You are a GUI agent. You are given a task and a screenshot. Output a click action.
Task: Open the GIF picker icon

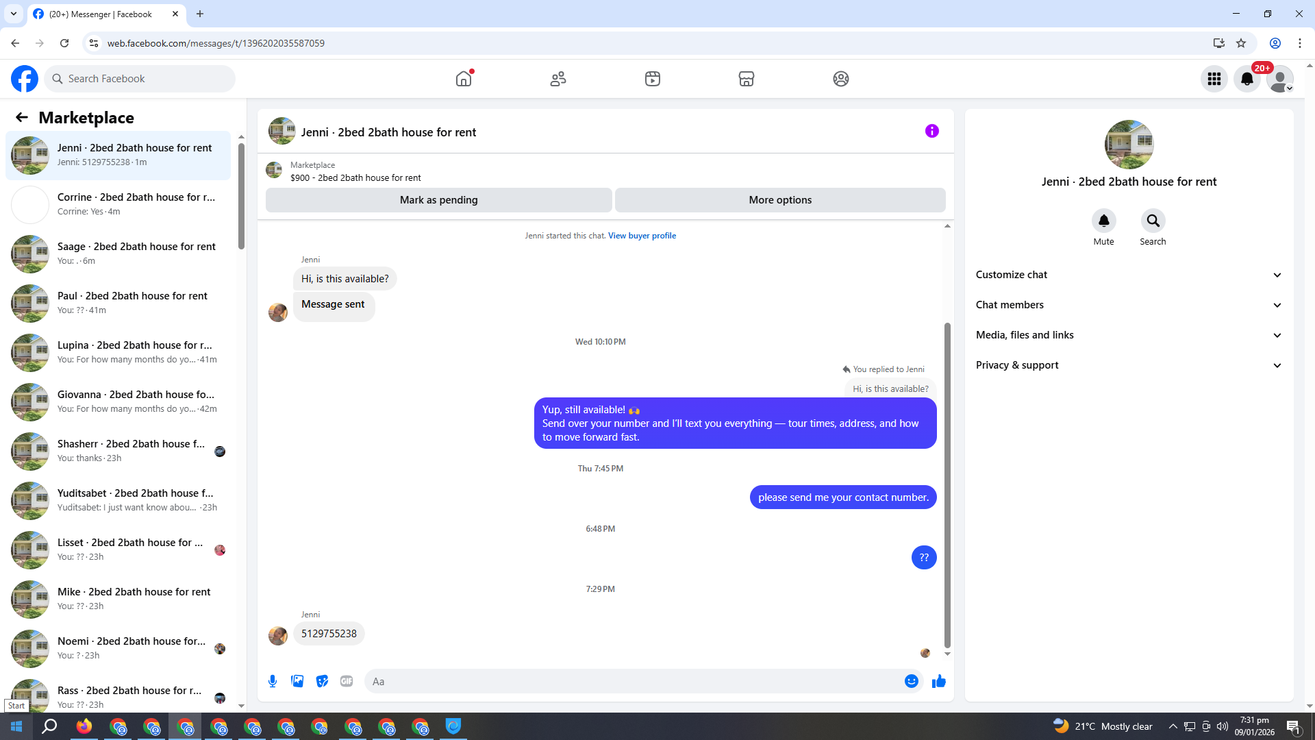pos(347,681)
